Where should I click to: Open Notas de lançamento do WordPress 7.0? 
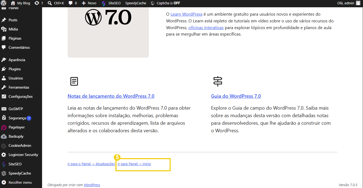tap(111, 96)
